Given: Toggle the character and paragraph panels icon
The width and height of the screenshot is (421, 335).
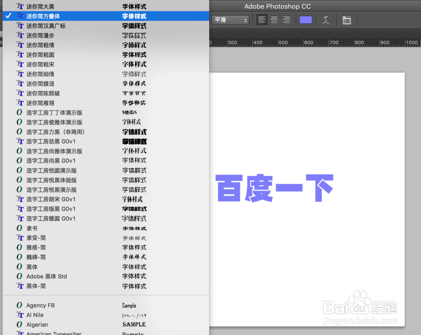Looking at the screenshot, I should click(x=346, y=20).
